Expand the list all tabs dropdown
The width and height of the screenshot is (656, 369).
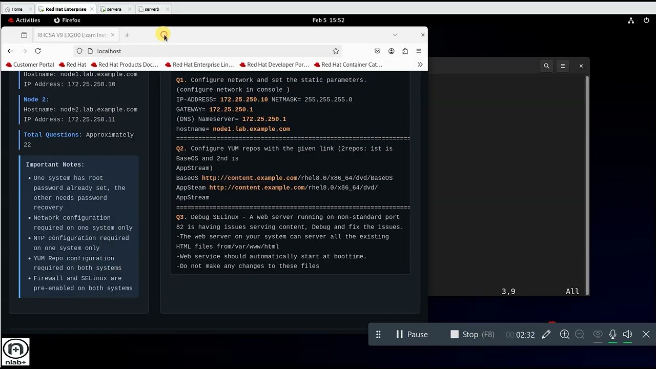point(395,35)
